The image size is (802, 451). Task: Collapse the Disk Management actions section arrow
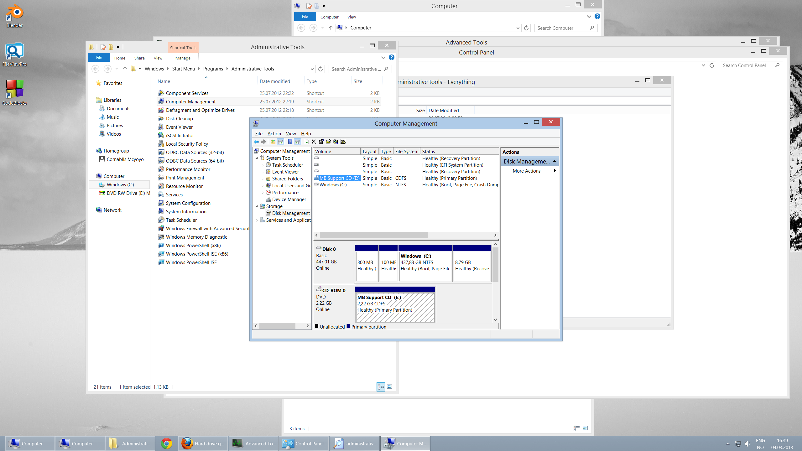pos(555,161)
